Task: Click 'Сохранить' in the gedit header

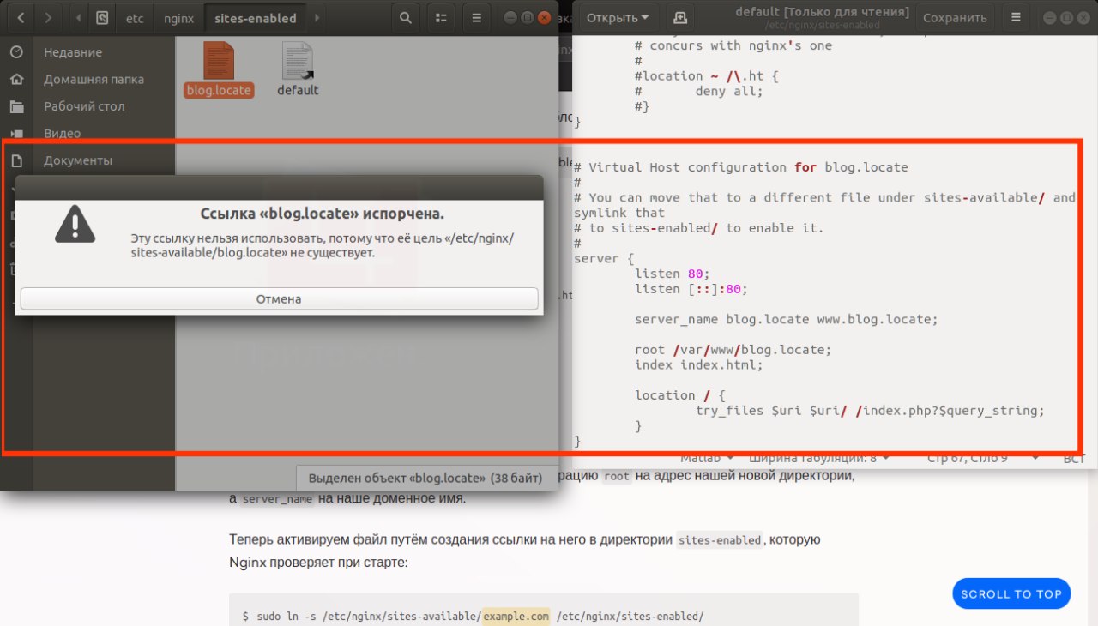Action: (x=954, y=17)
